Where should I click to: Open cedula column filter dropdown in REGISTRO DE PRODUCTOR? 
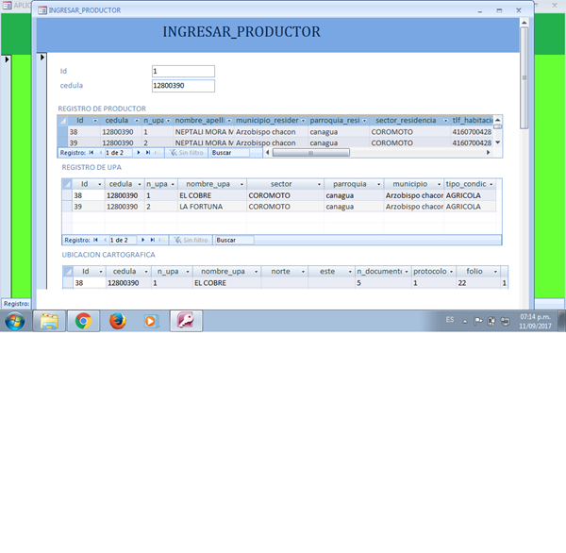(x=137, y=121)
